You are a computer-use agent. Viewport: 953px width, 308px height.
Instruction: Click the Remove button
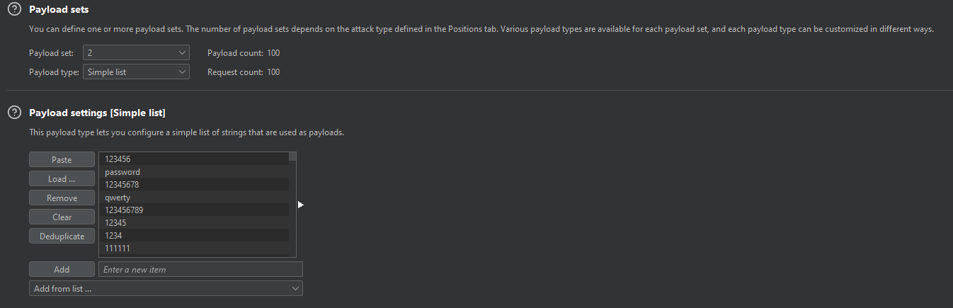point(62,198)
